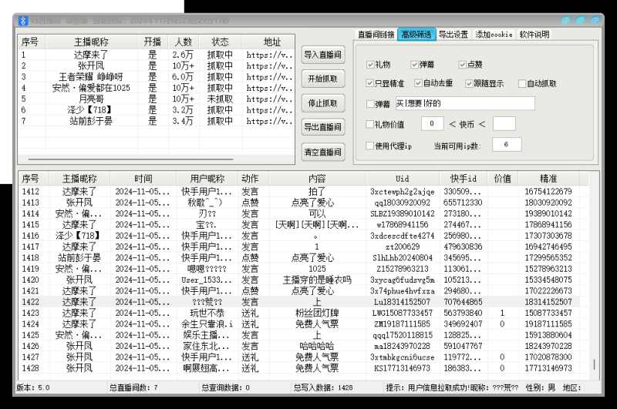Image resolution: width=617 pixels, height=409 pixels.
Task: Click the 精准 cell 17713146973
Action: [x=548, y=368]
